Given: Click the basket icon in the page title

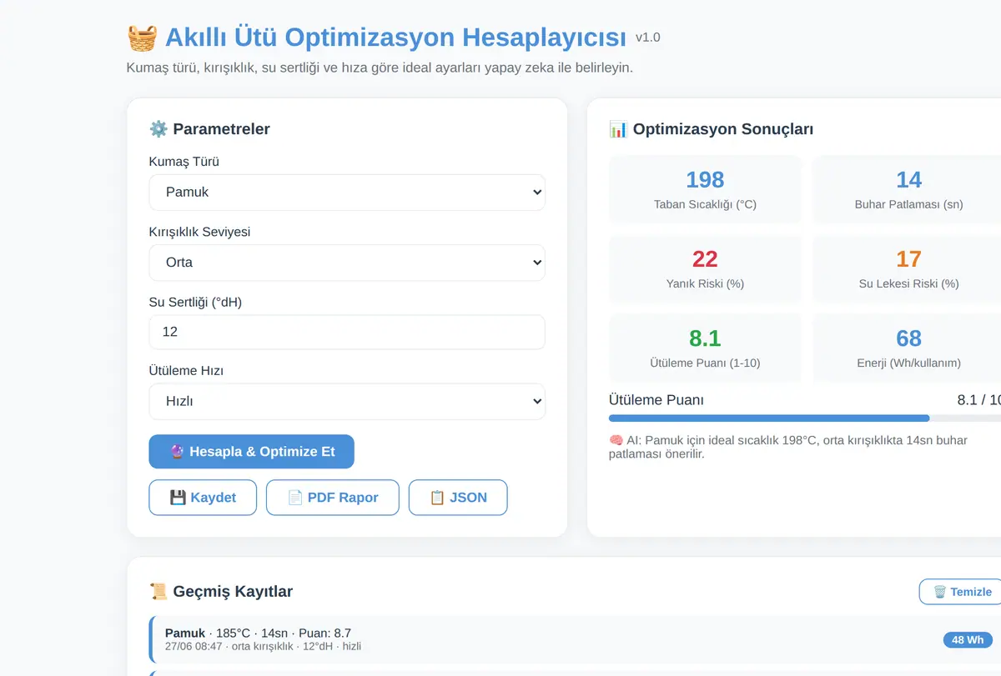Looking at the screenshot, I should (x=142, y=38).
